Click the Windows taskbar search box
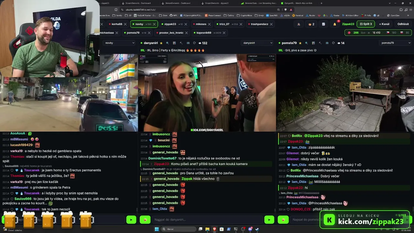This screenshot has width=414, height=233. [179, 229]
